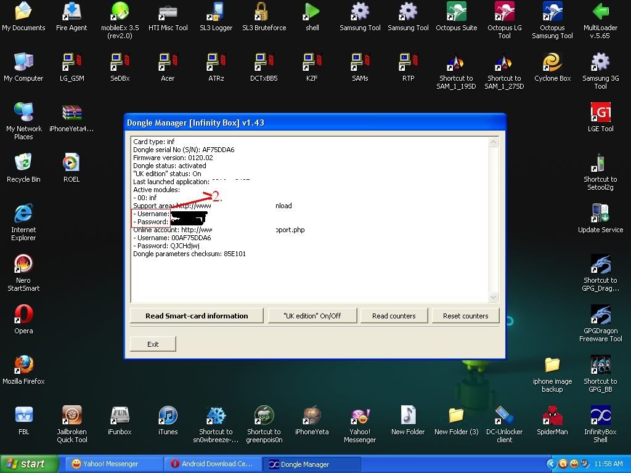This screenshot has height=473, width=631.
Task: Open the iTunes desktop shortcut
Action: pos(168,421)
